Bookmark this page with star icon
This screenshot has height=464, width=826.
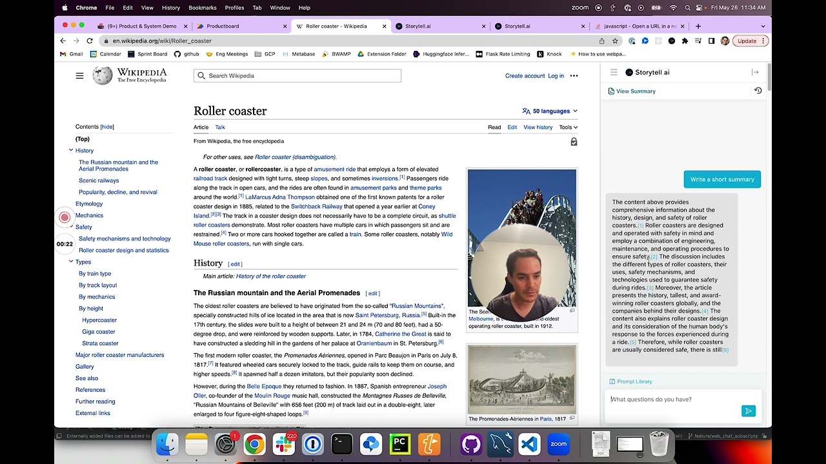pyautogui.click(x=615, y=41)
